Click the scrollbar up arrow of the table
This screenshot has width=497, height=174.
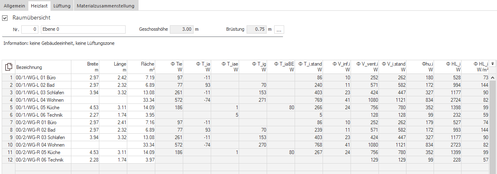point(492,78)
